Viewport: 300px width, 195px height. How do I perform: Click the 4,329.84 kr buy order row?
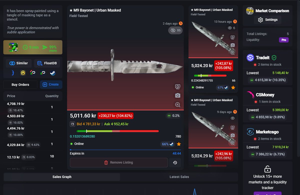pos(33,144)
